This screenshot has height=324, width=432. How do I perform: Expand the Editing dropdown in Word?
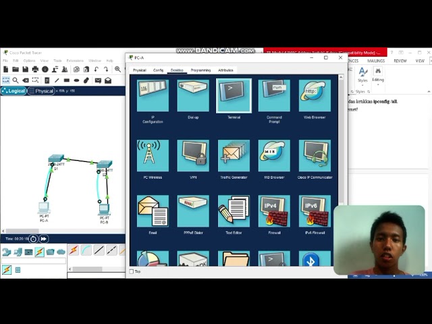click(378, 76)
